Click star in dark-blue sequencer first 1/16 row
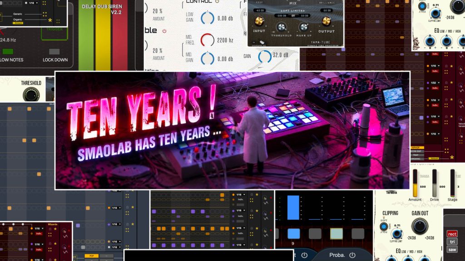 pos(133,208)
